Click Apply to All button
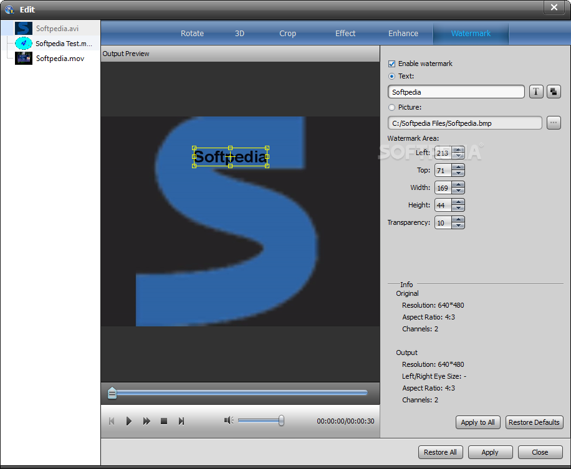 (477, 422)
